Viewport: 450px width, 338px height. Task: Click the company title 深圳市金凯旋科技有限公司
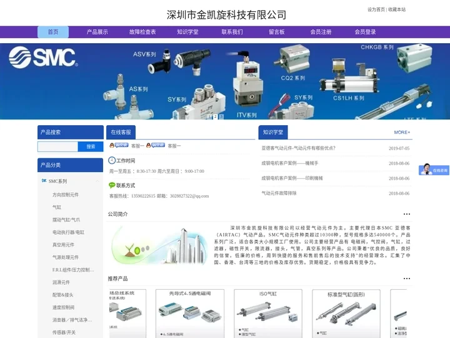tap(226, 15)
